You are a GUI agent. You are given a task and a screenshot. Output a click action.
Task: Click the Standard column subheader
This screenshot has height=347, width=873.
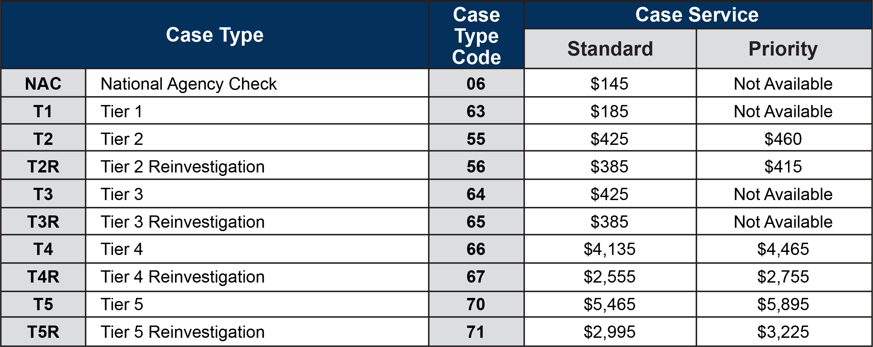click(x=610, y=49)
